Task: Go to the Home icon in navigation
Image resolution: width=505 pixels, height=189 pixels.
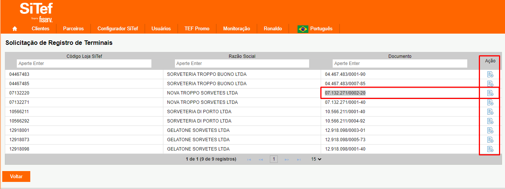Action: (x=15, y=28)
